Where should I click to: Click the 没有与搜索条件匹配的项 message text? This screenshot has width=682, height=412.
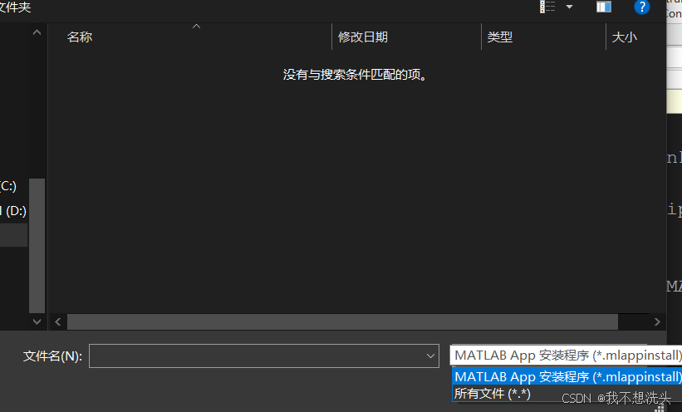point(355,75)
